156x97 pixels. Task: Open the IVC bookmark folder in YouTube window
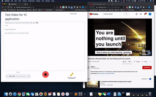(123, 10)
